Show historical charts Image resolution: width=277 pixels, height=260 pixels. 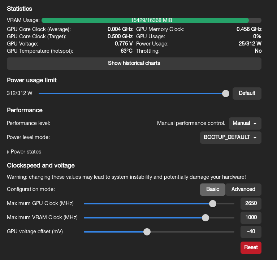[134, 63]
